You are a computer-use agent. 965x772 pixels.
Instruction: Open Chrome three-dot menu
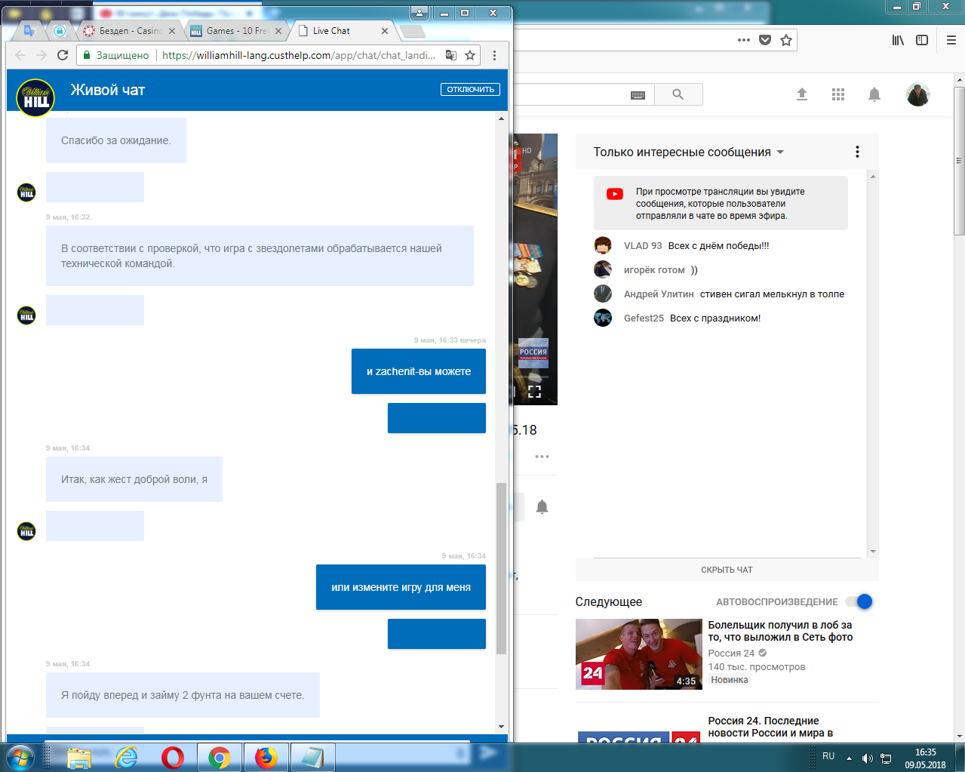coord(494,55)
